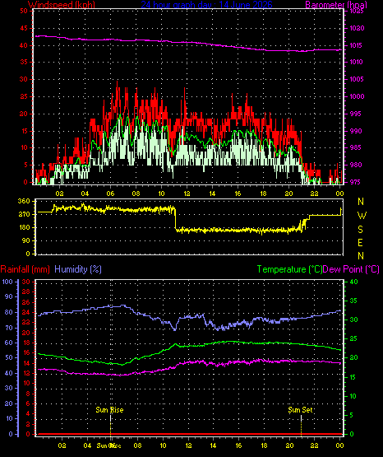383x457 pixels.
Task: Click "35" on the windspeed axis
Action: coord(24,62)
